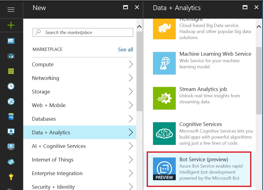263x190 pixels.
Task: Click the New blade scrollbar thumb
Action: [139, 71]
